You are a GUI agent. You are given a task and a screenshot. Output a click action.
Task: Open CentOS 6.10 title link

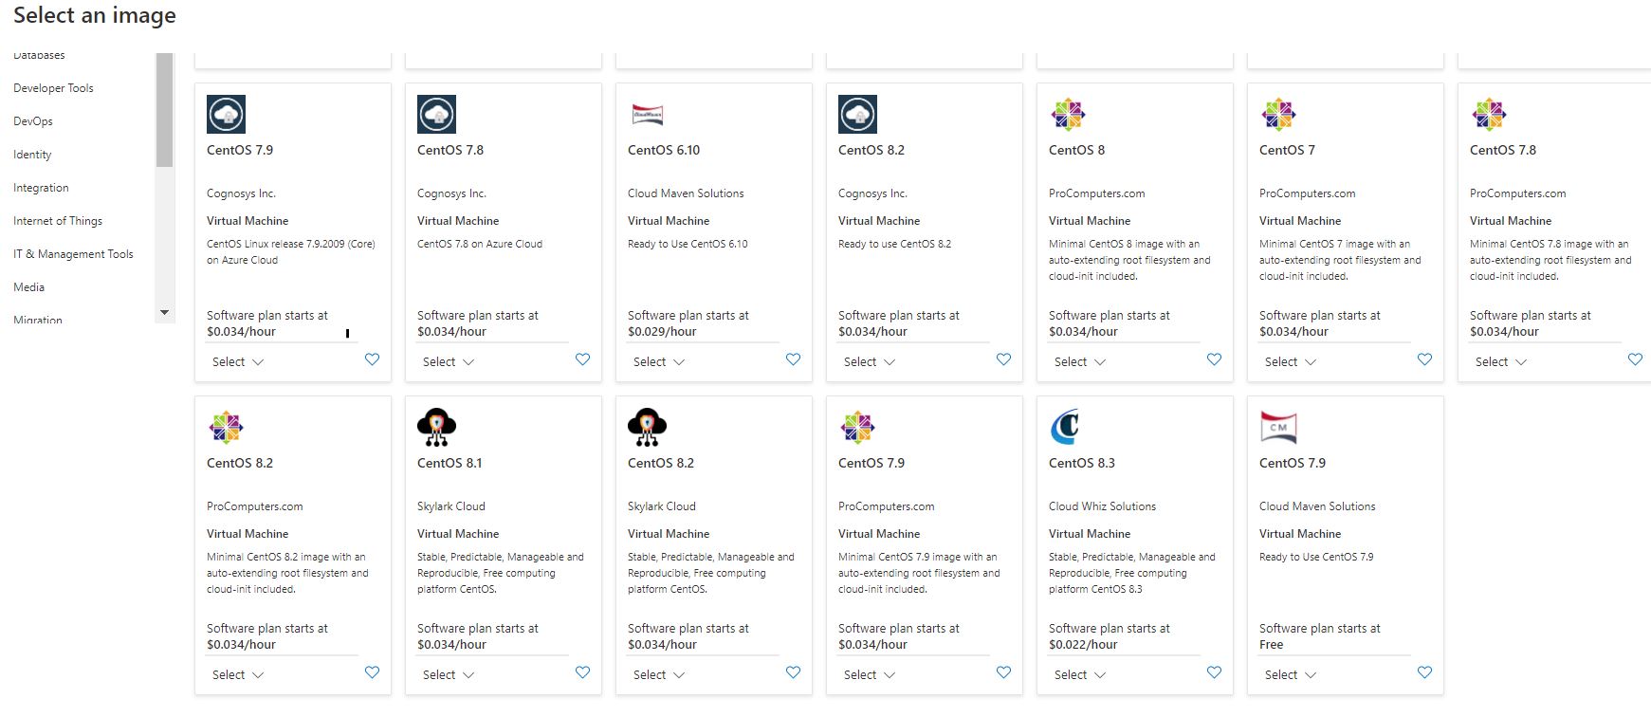click(664, 150)
